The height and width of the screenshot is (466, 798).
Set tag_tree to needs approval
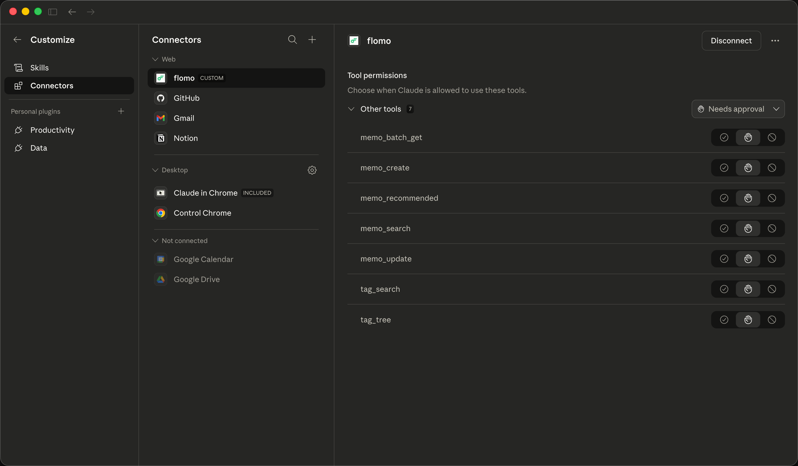coord(748,320)
